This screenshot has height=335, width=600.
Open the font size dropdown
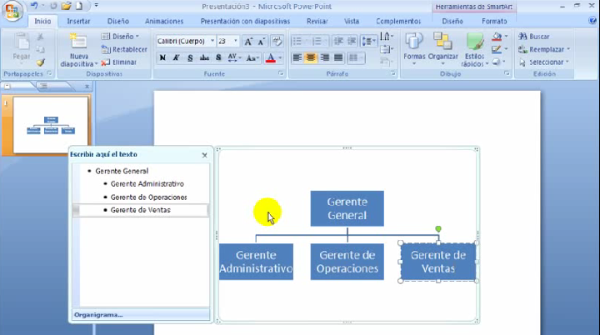coord(236,41)
